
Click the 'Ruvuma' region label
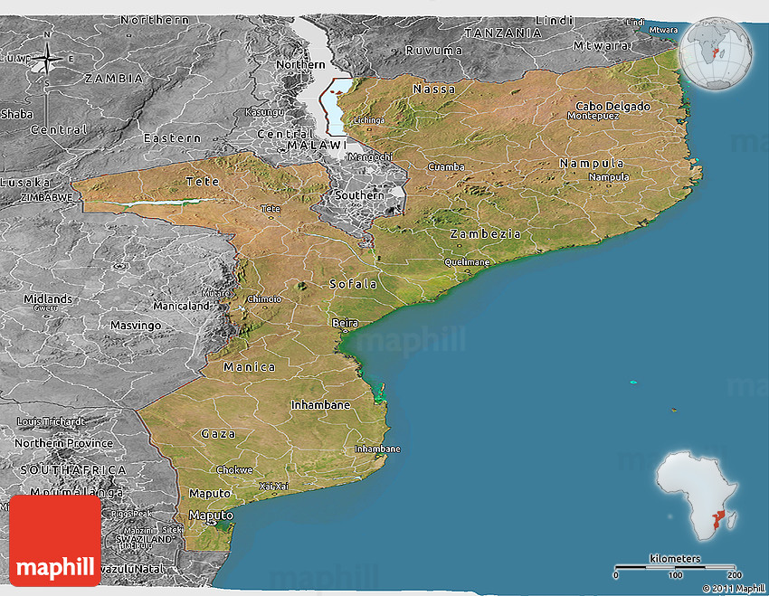click(x=434, y=51)
